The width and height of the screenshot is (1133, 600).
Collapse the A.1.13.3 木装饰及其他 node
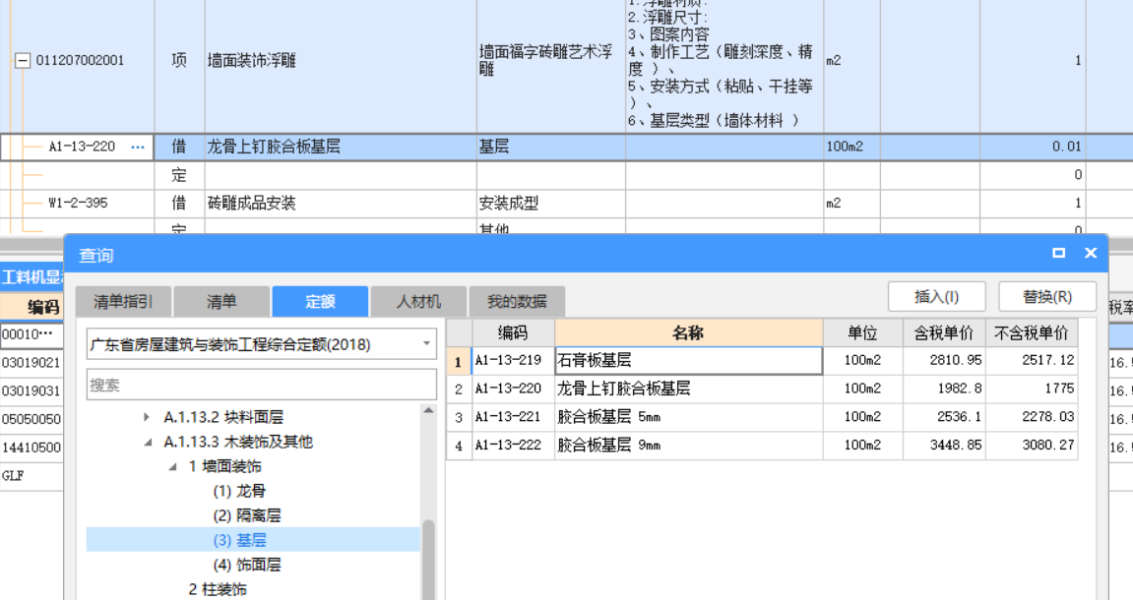pos(148,442)
